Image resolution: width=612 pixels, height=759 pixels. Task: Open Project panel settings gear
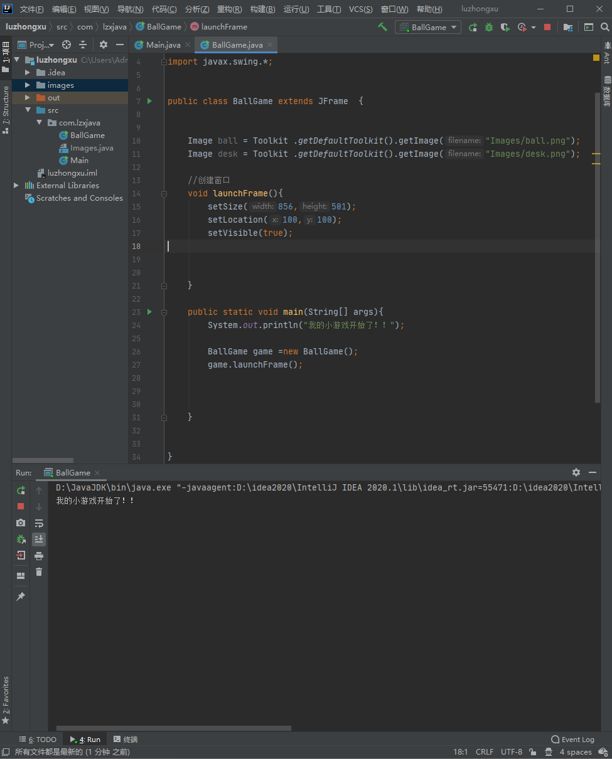[x=104, y=45]
